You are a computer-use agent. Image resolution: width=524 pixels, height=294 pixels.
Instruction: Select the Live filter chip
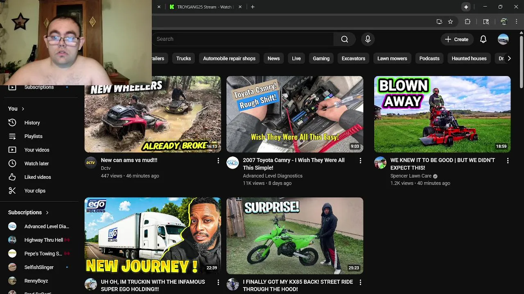(x=296, y=58)
